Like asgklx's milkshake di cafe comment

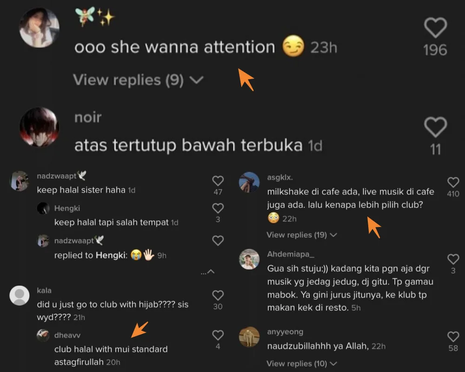click(x=453, y=182)
